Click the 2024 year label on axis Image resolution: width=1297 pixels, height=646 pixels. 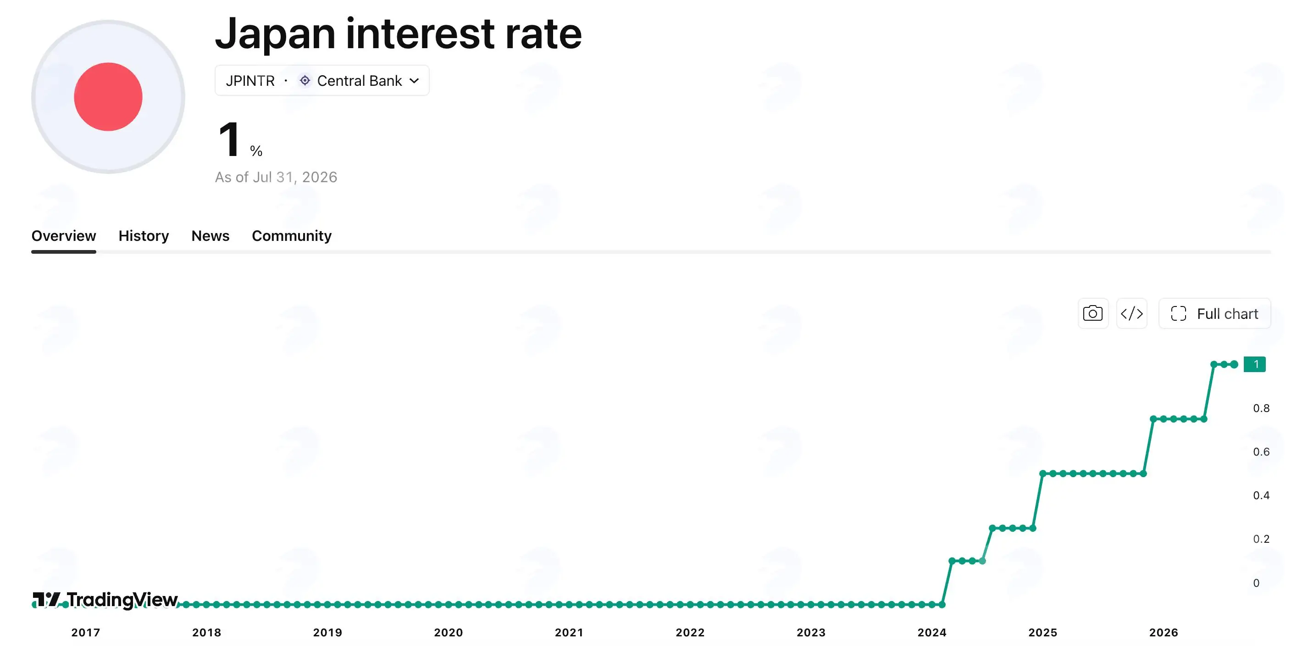coord(932,632)
